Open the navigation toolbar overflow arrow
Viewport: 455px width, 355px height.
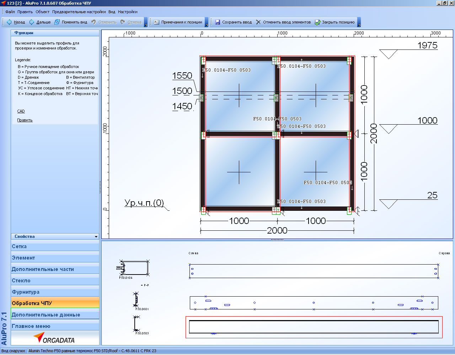[x=146, y=25]
